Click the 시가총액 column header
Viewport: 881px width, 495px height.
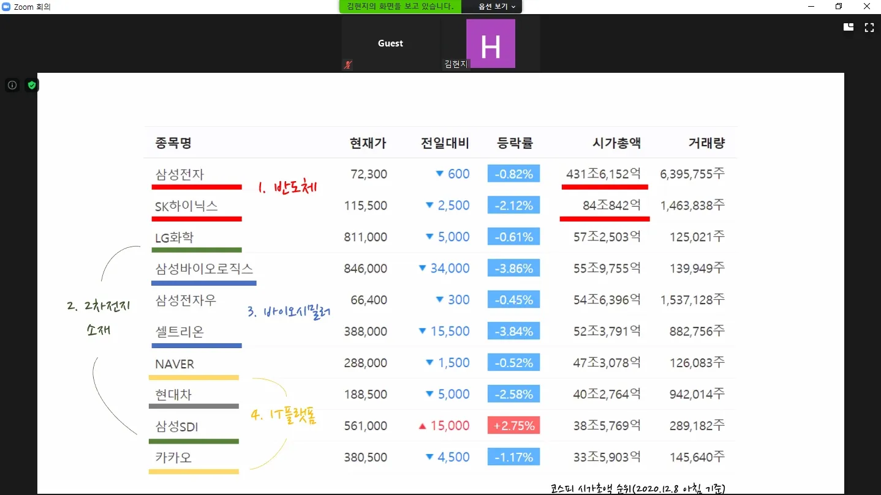tap(616, 143)
